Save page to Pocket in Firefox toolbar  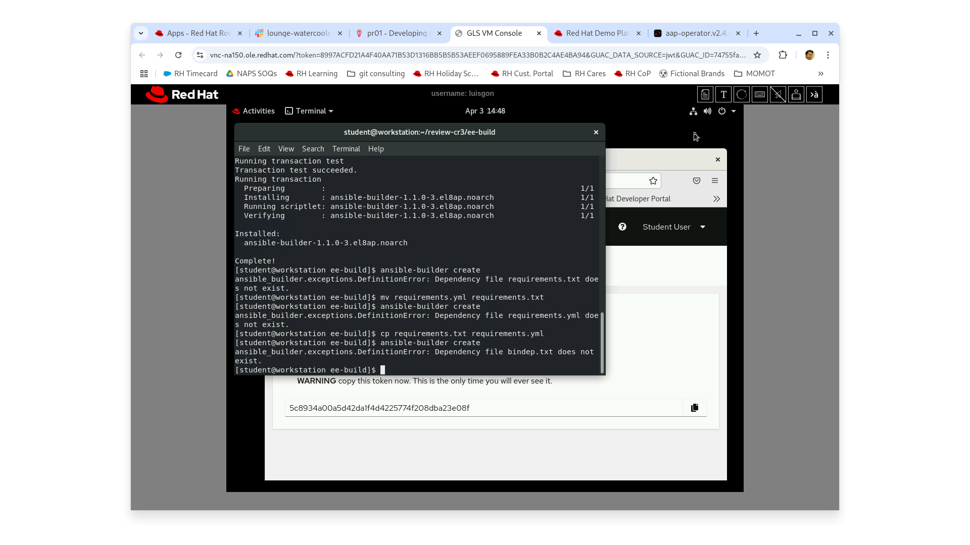[x=696, y=181]
